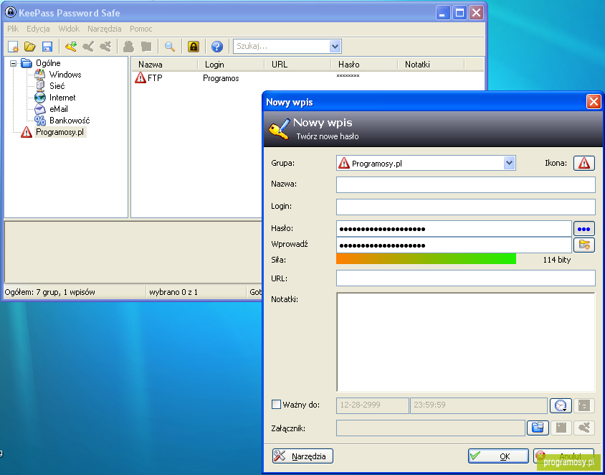Click the Nazwa input field
The width and height of the screenshot is (605, 475).
[466, 185]
